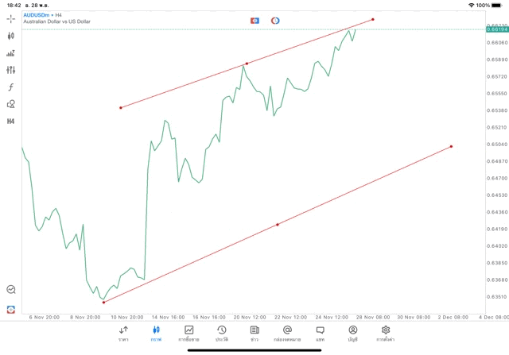Open the indicators function icon
Viewport: 509px width, 355px height.
pyautogui.click(x=11, y=87)
